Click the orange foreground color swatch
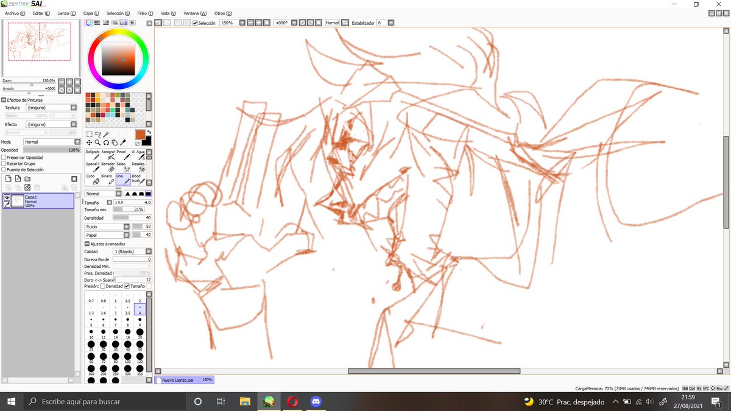 click(x=140, y=134)
